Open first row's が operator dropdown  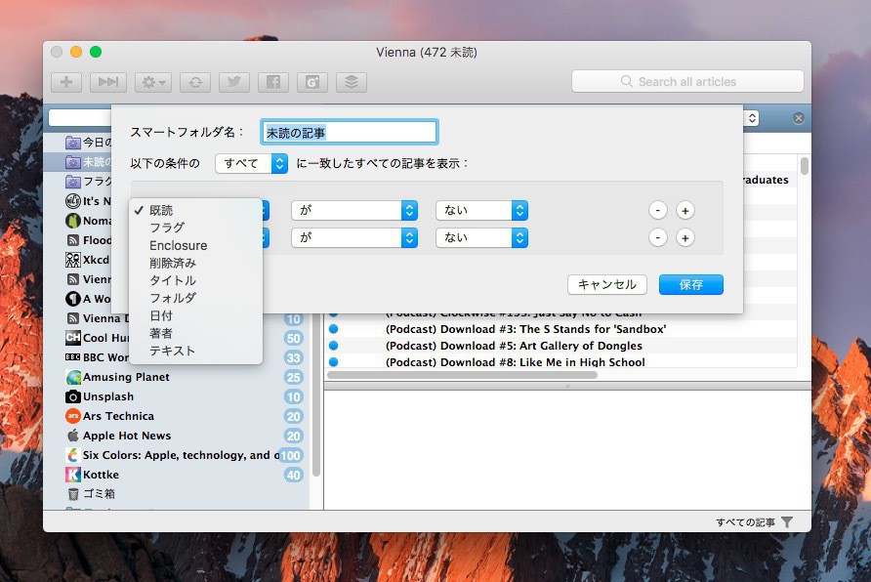[x=353, y=210]
